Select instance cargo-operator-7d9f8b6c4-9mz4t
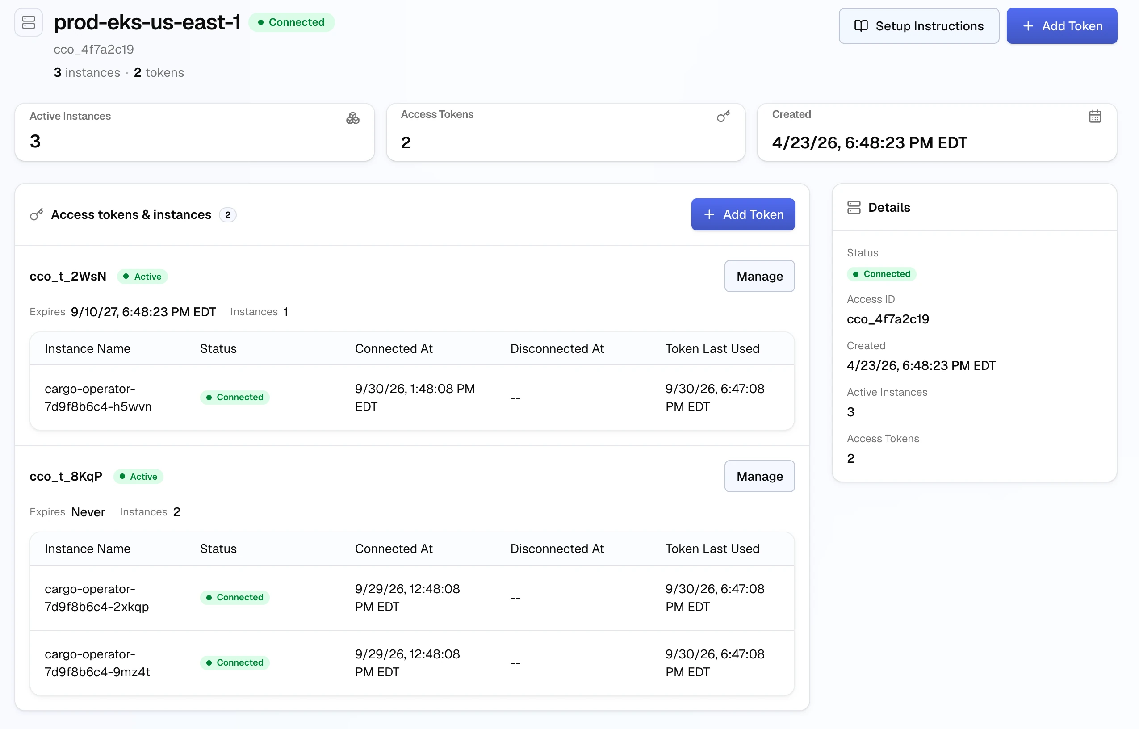The height and width of the screenshot is (729, 1139). [x=97, y=663]
